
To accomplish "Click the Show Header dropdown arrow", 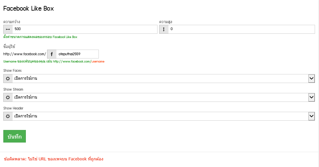I will pyautogui.click(x=311, y=116).
